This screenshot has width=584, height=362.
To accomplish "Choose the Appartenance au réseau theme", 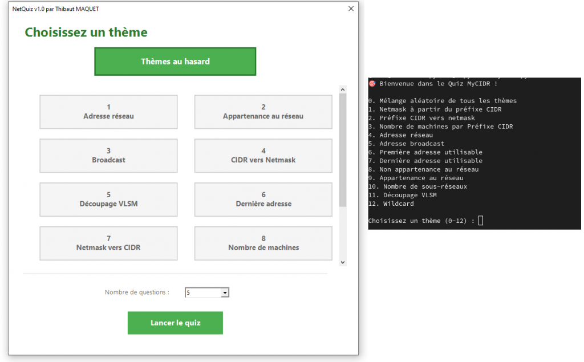I will click(263, 112).
